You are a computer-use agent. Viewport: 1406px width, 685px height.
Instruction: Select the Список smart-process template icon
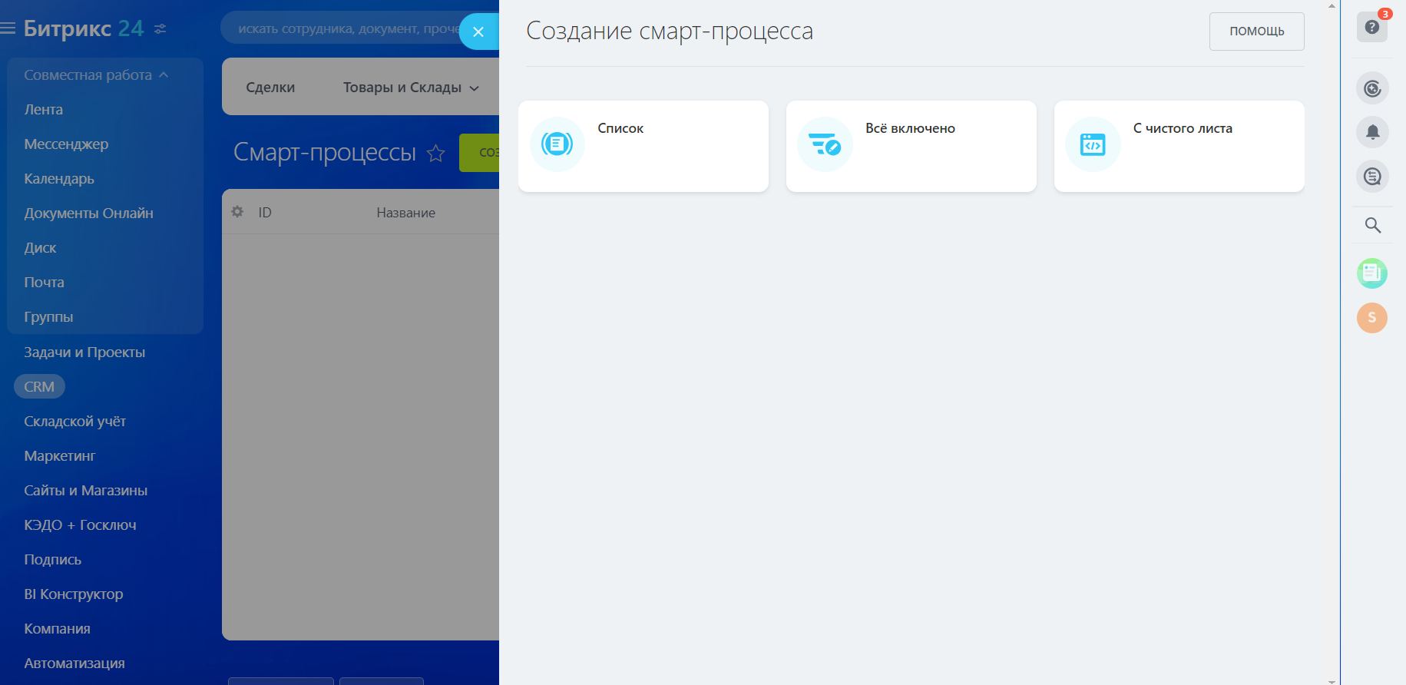[557, 144]
